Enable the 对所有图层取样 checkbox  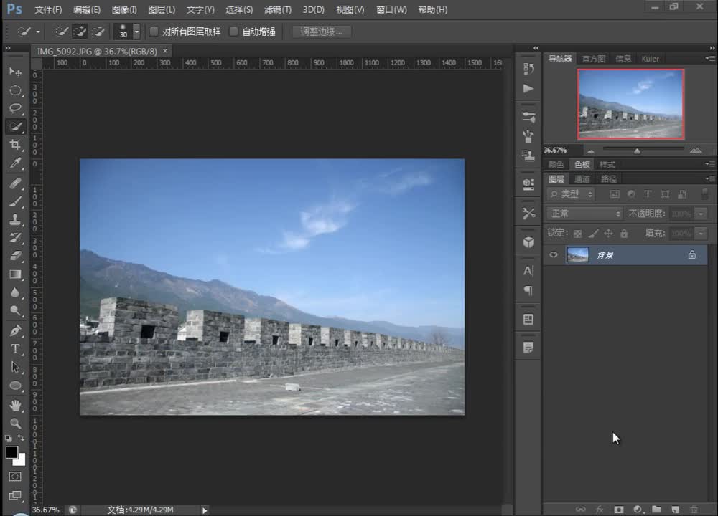click(x=154, y=32)
